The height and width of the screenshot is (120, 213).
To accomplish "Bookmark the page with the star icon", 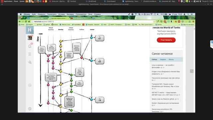I will click(x=154, y=21).
